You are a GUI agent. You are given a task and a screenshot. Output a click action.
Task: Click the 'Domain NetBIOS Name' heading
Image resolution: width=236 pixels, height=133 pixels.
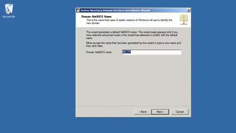pyautogui.click(x=96, y=17)
